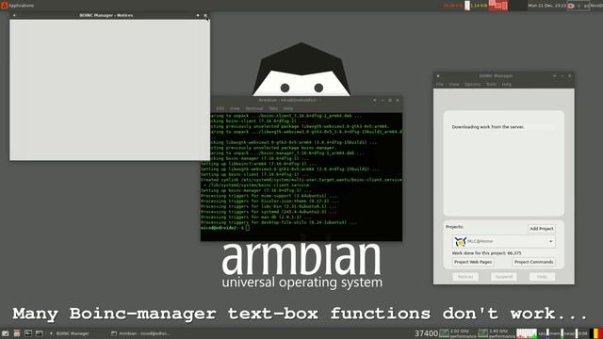The image size is (603, 339).
Task: Click the 2.40 GHz CPU frequency monitor
Action: 497,333
